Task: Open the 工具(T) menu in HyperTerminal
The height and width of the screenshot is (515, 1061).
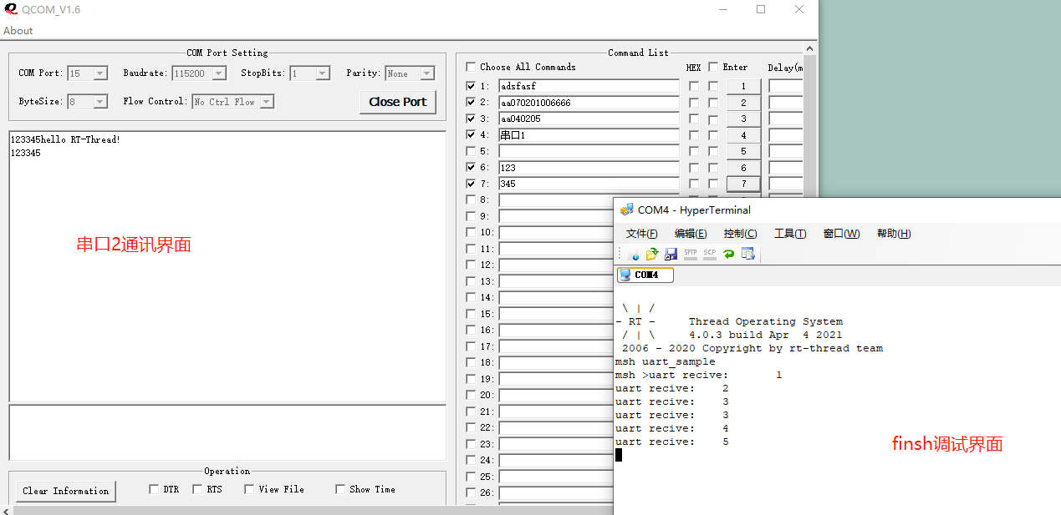Action: [x=790, y=234]
